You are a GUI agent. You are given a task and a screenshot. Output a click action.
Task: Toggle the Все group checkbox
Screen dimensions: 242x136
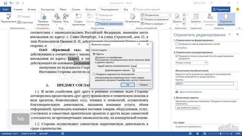click(177, 83)
